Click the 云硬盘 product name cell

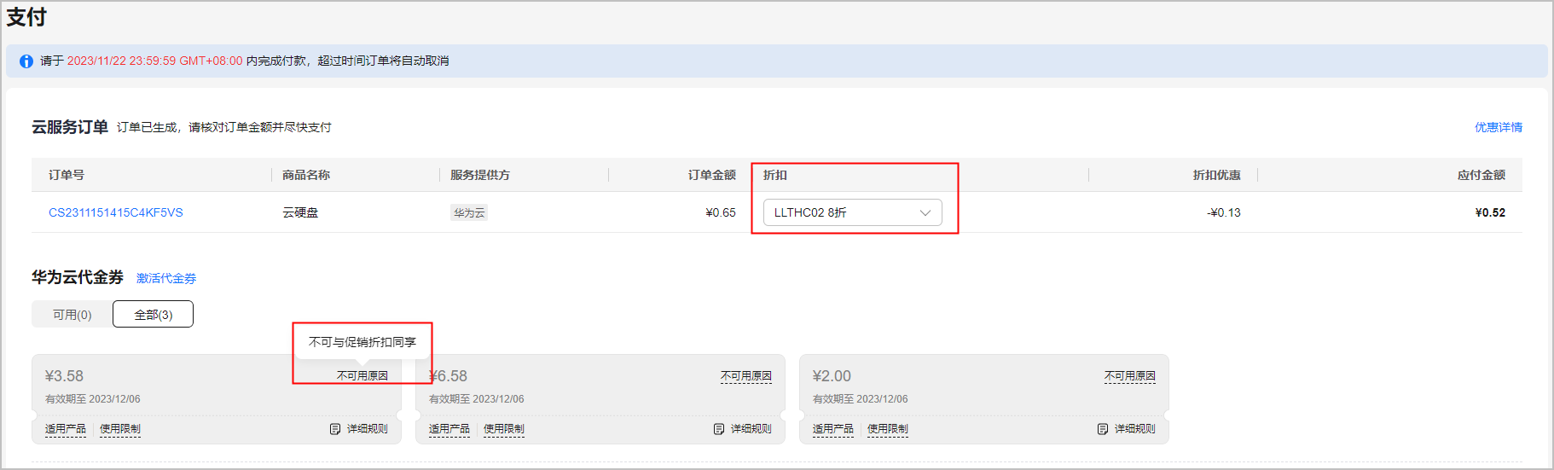click(300, 212)
